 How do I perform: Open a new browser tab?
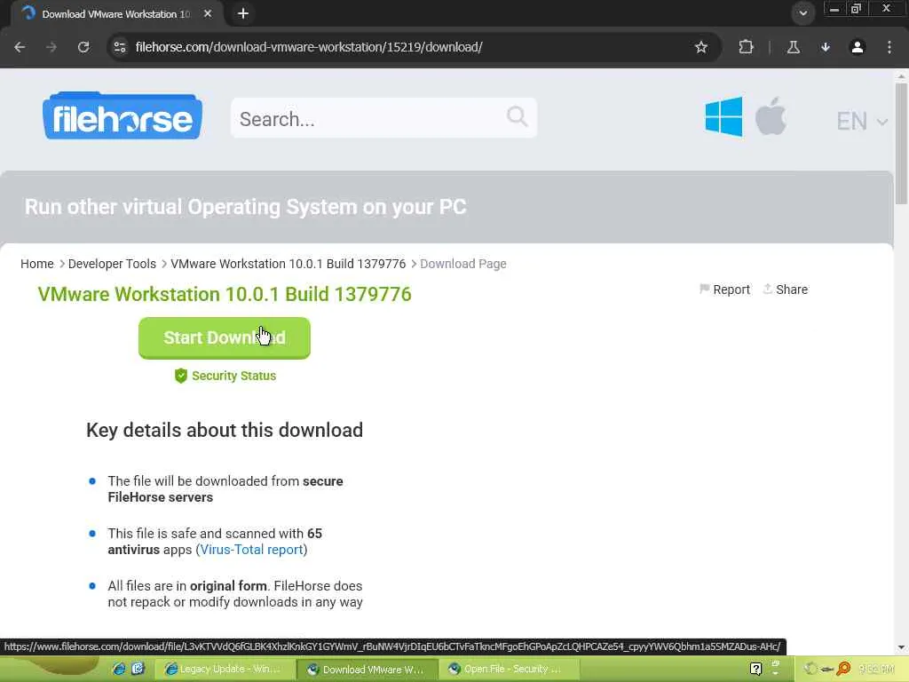[243, 13]
